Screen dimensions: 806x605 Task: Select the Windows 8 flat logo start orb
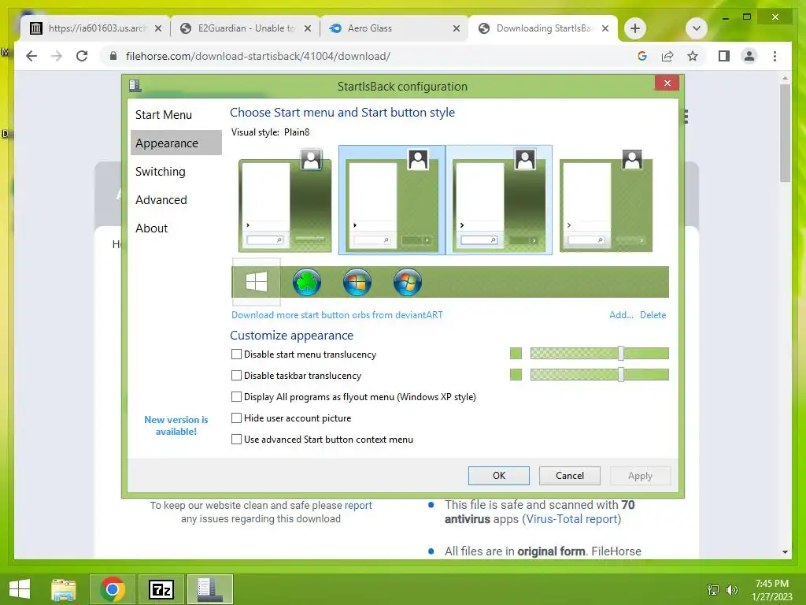pos(256,282)
